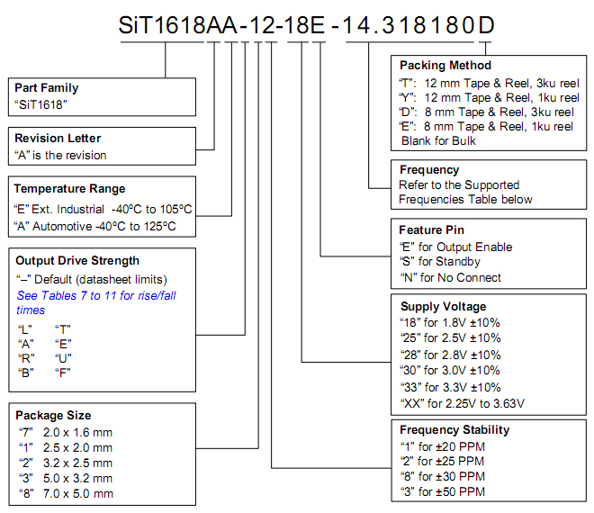594x513 pixels.
Task: Click drive strength option “L”
Action: click(25, 328)
